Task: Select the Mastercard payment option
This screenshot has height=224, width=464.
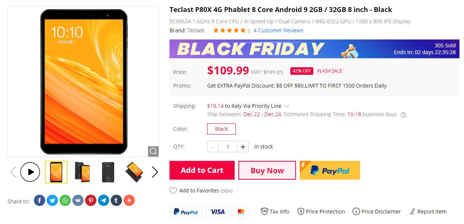Action: (241, 211)
